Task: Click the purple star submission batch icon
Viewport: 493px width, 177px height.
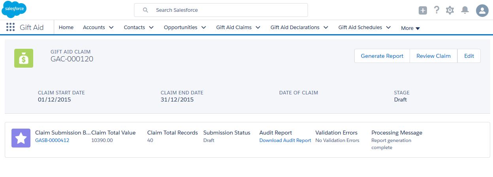Action: 21,138
